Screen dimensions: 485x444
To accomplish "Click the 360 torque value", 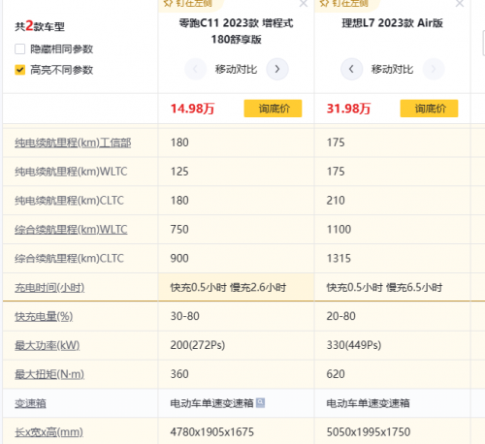I will 179,374.
